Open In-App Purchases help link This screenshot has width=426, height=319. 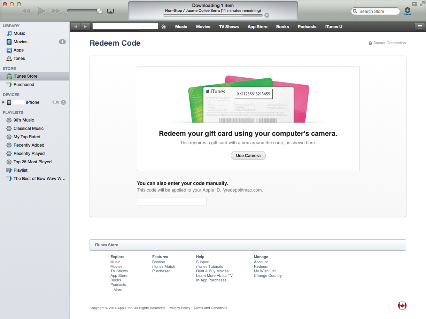point(211,280)
